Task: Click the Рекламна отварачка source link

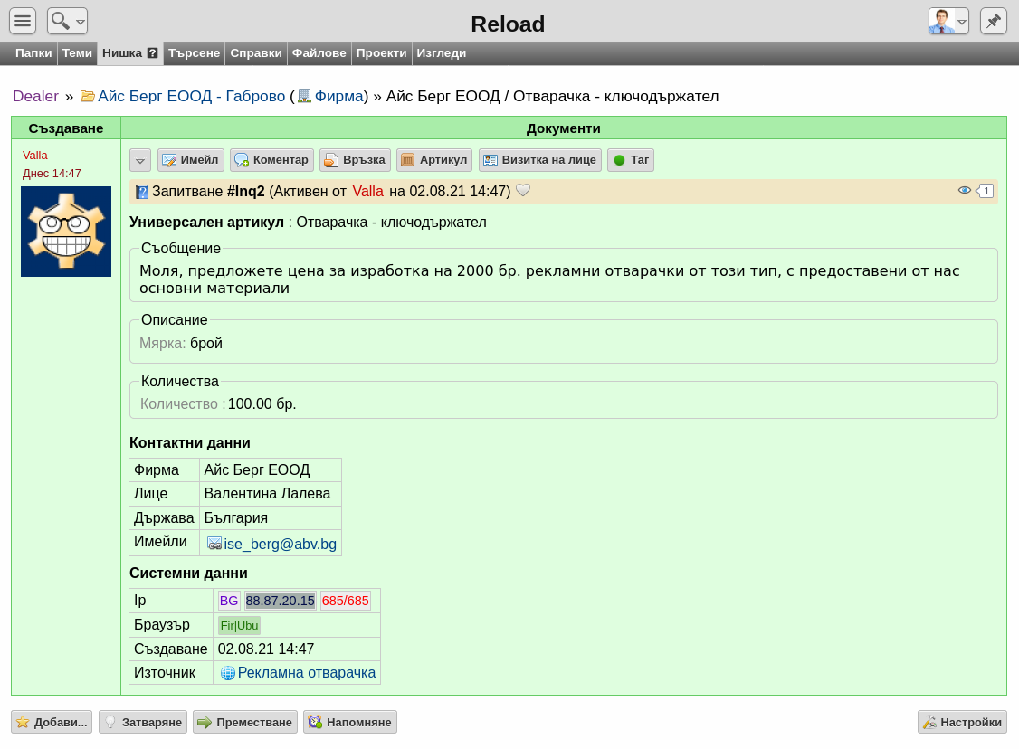Action: coord(307,673)
